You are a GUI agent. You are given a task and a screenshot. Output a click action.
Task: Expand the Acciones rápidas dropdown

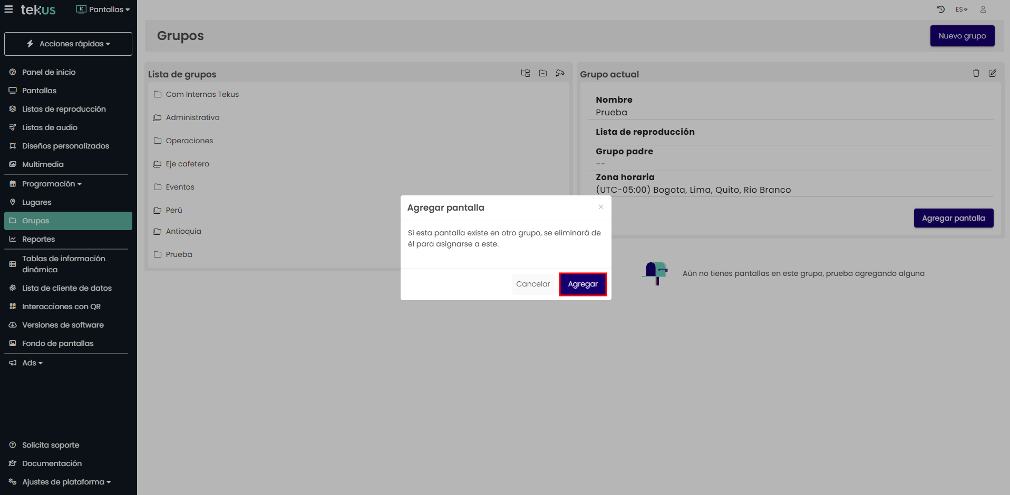click(x=68, y=44)
